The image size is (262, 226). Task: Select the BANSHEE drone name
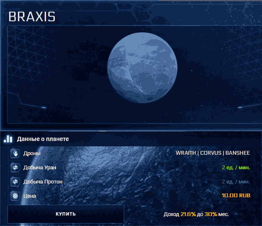pos(237,153)
